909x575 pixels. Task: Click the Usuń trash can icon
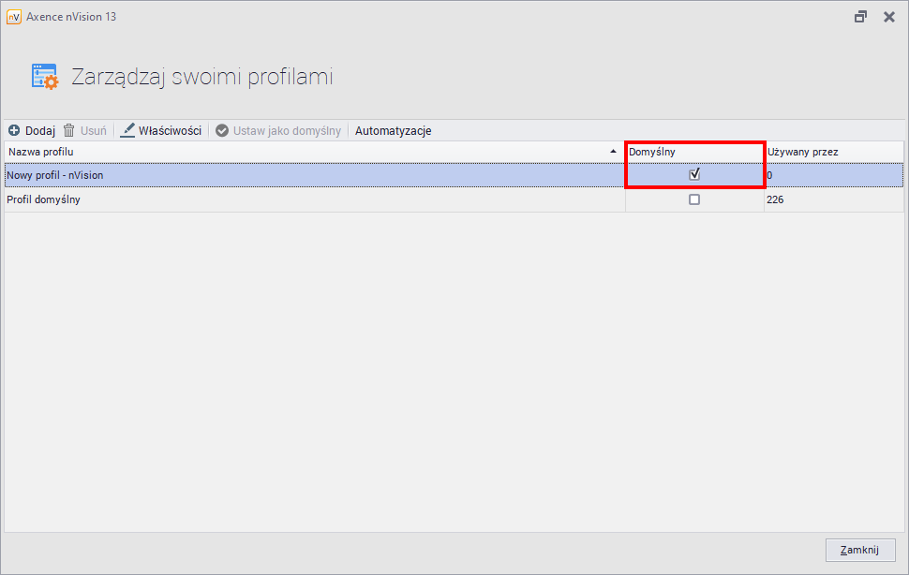[x=68, y=131]
